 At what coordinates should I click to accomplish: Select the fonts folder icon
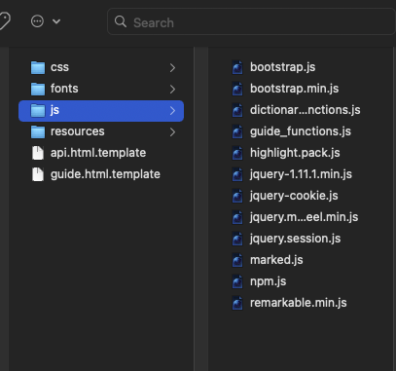38,89
